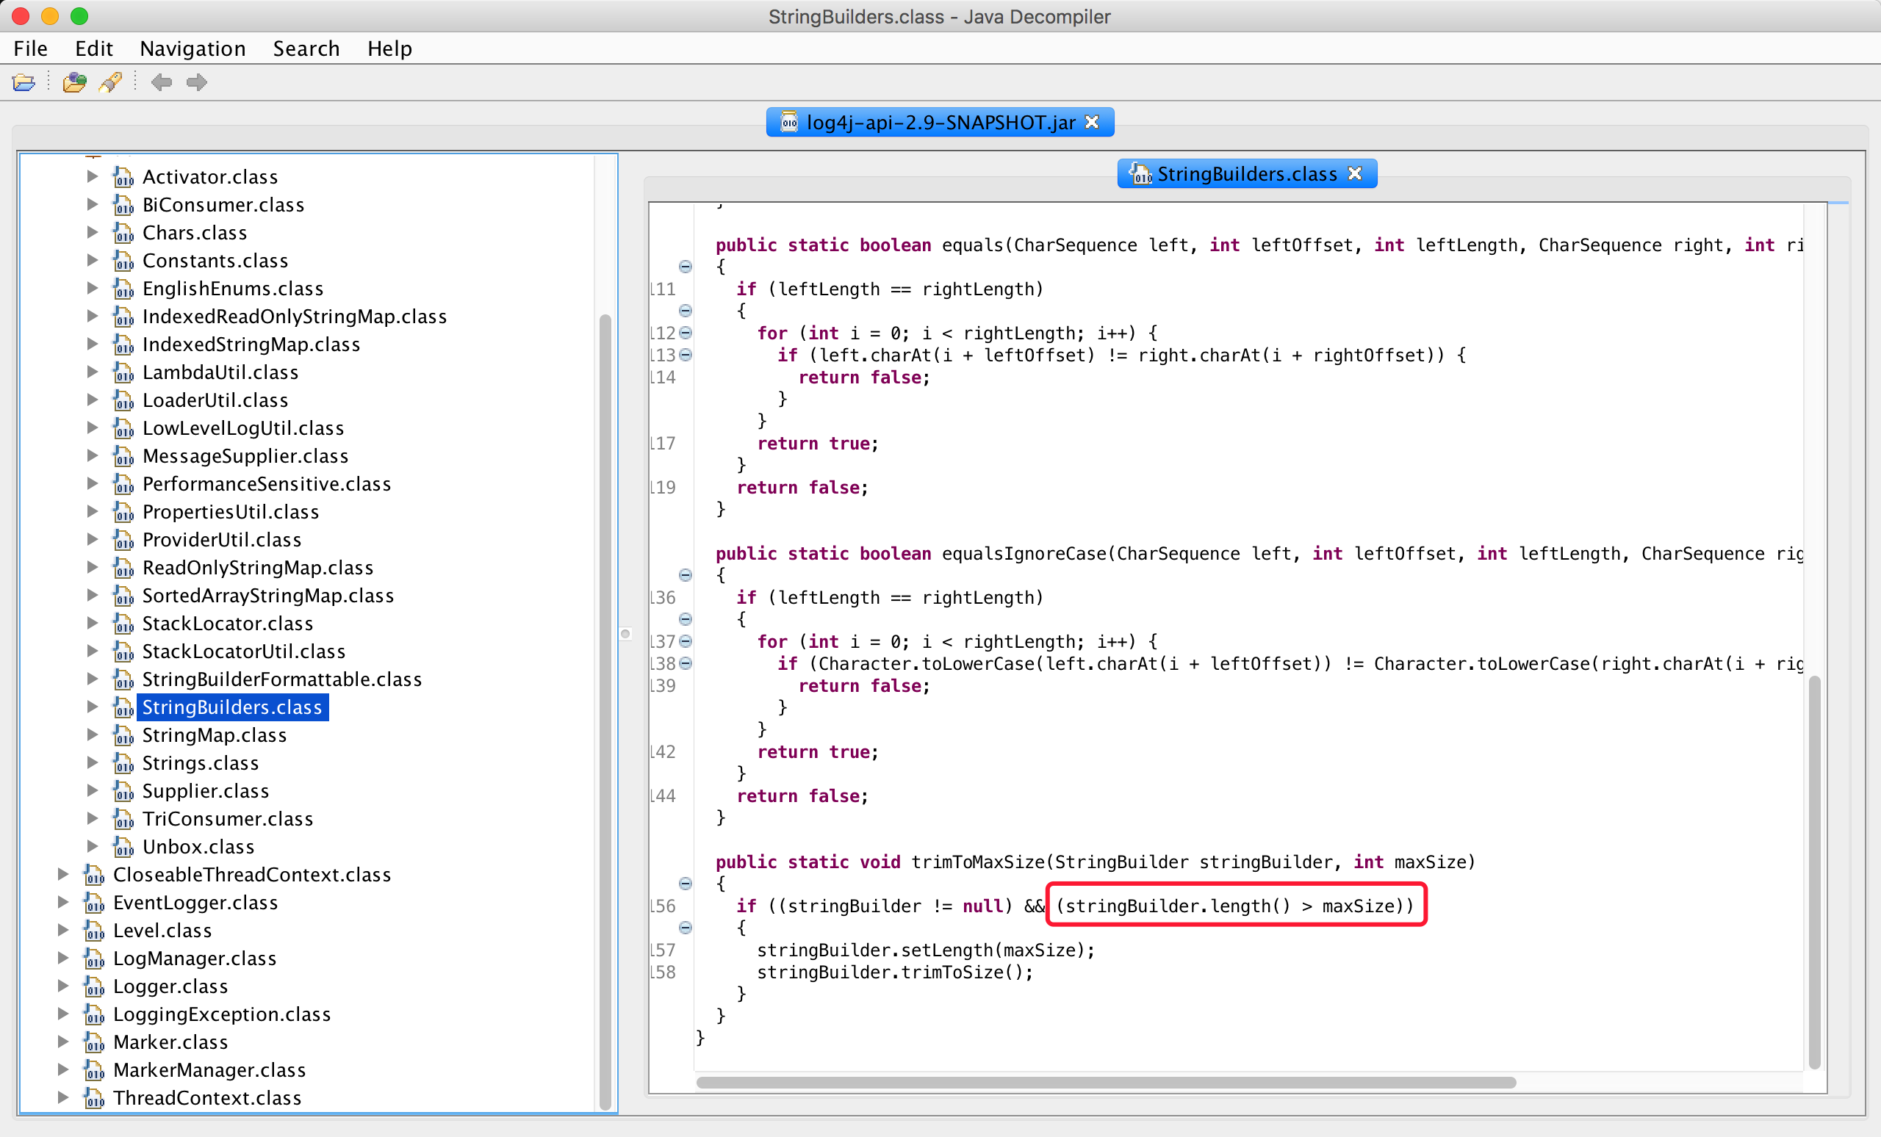Click the jar icon on log4j-api tab
Screen dimensions: 1881x1137
point(789,122)
